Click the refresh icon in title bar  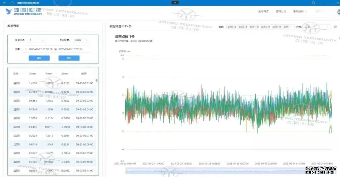coord(12,3)
